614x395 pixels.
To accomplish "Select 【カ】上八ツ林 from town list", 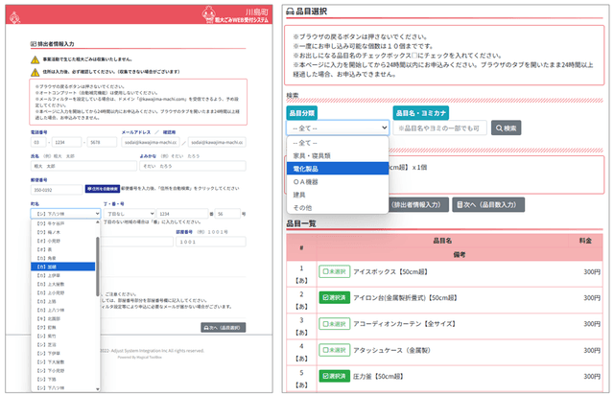I will (63, 310).
